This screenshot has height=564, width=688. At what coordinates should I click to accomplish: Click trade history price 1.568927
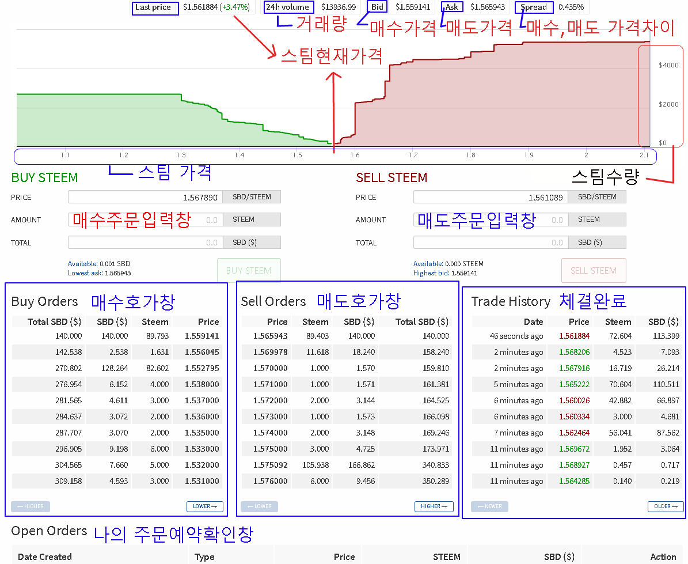pyautogui.click(x=575, y=465)
